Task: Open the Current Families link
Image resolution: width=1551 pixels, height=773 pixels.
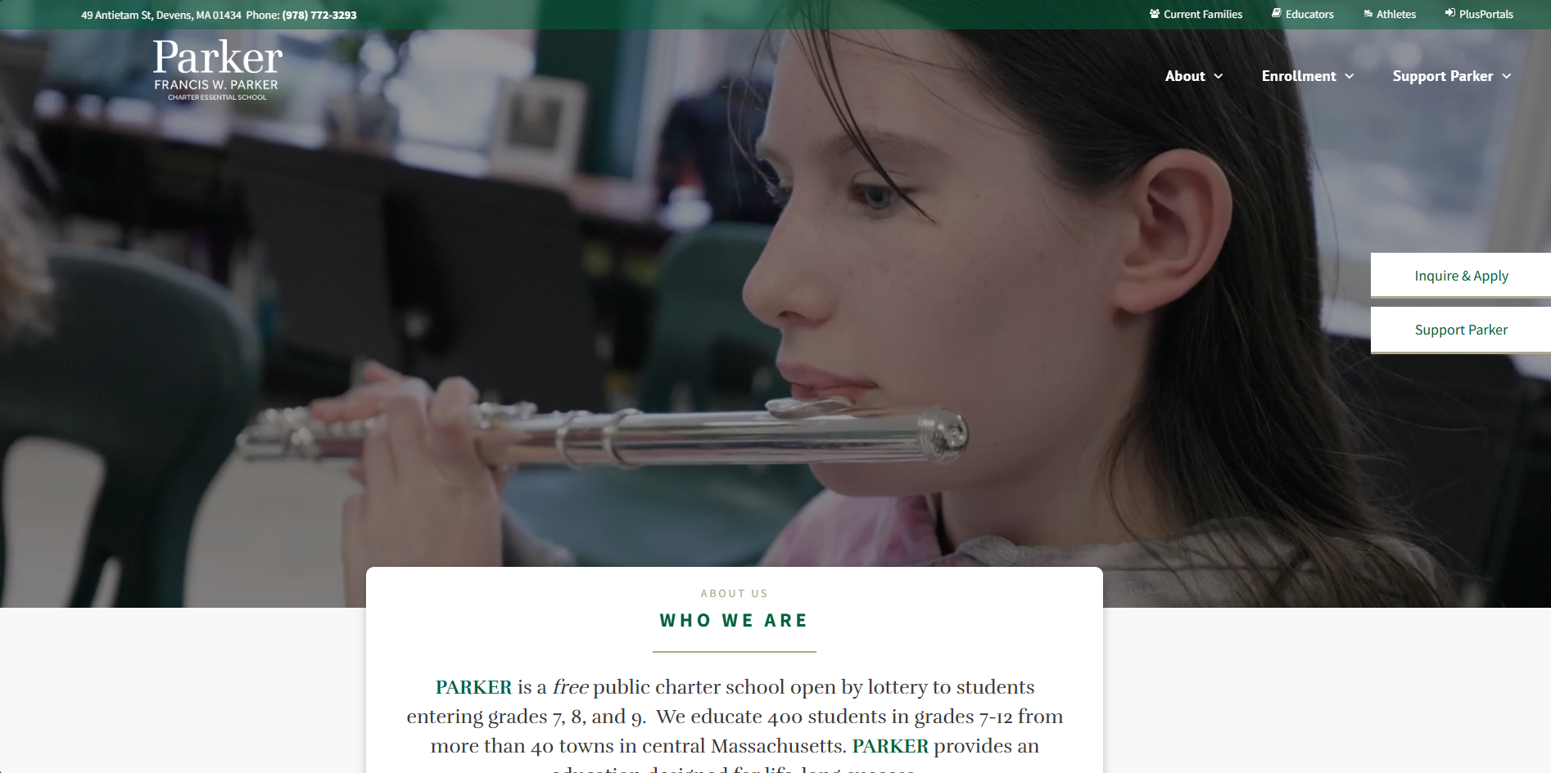Action: click(1203, 14)
